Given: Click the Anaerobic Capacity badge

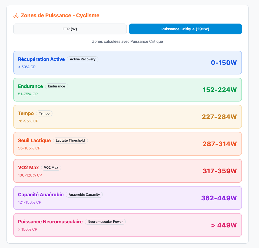Looking at the screenshot, I should click(x=84, y=195).
